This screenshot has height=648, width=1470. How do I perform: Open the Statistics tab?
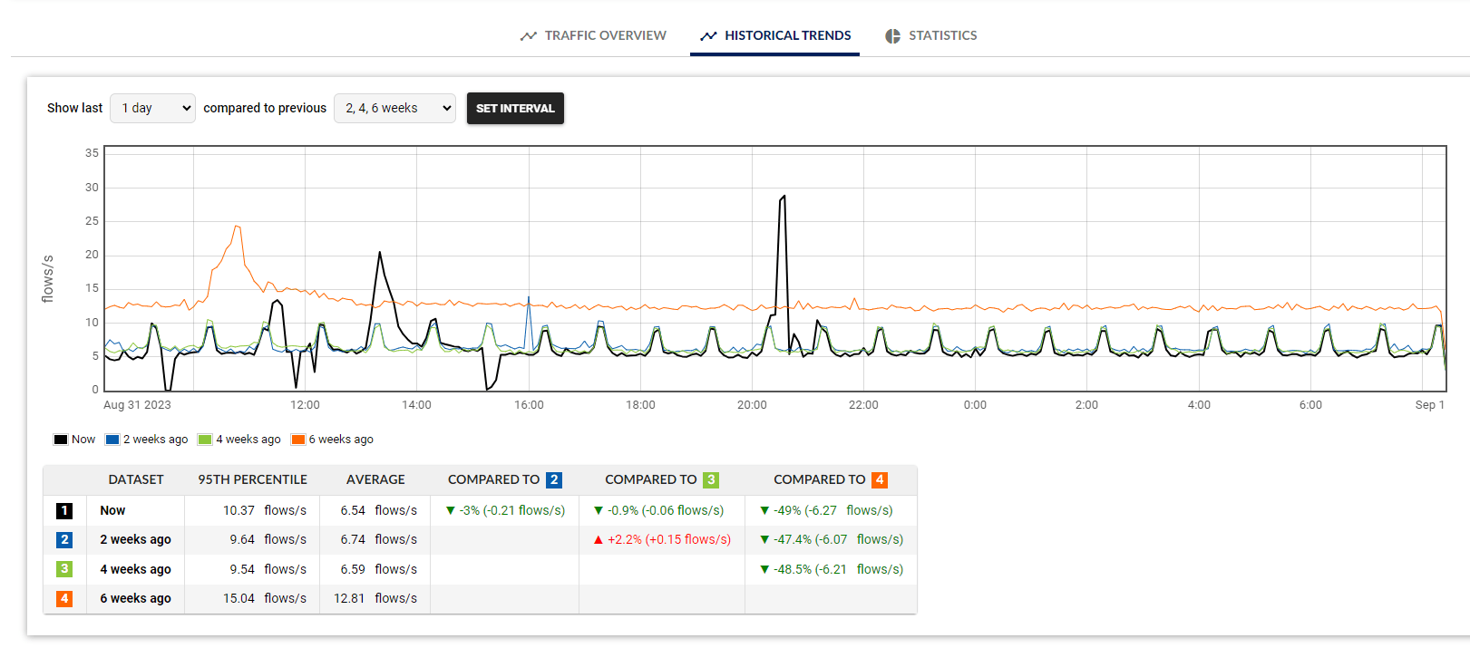[x=942, y=36]
